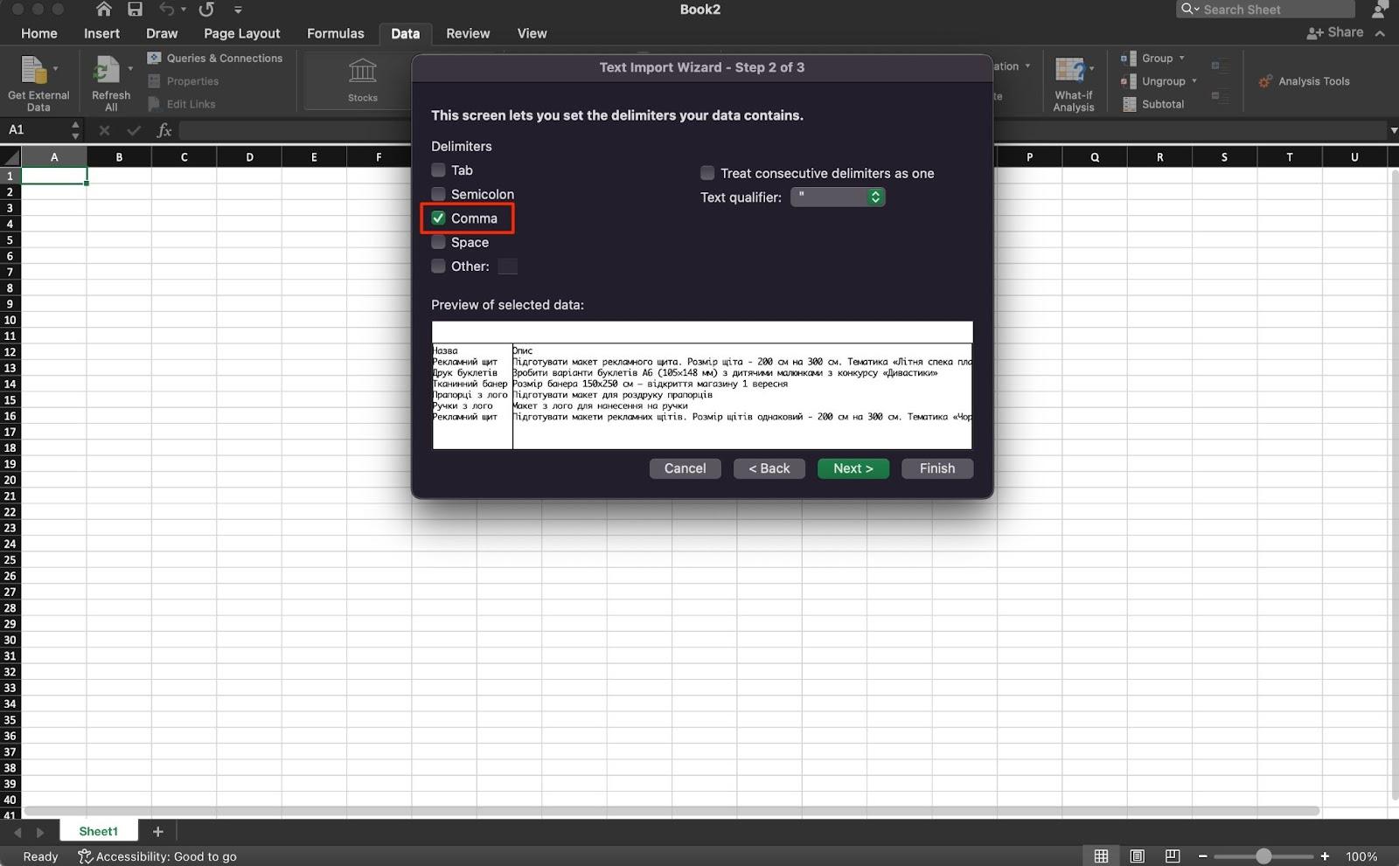Click the Home icon in title bar

103,10
